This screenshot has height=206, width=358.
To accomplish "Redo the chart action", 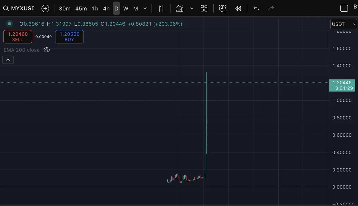I will [271, 8].
